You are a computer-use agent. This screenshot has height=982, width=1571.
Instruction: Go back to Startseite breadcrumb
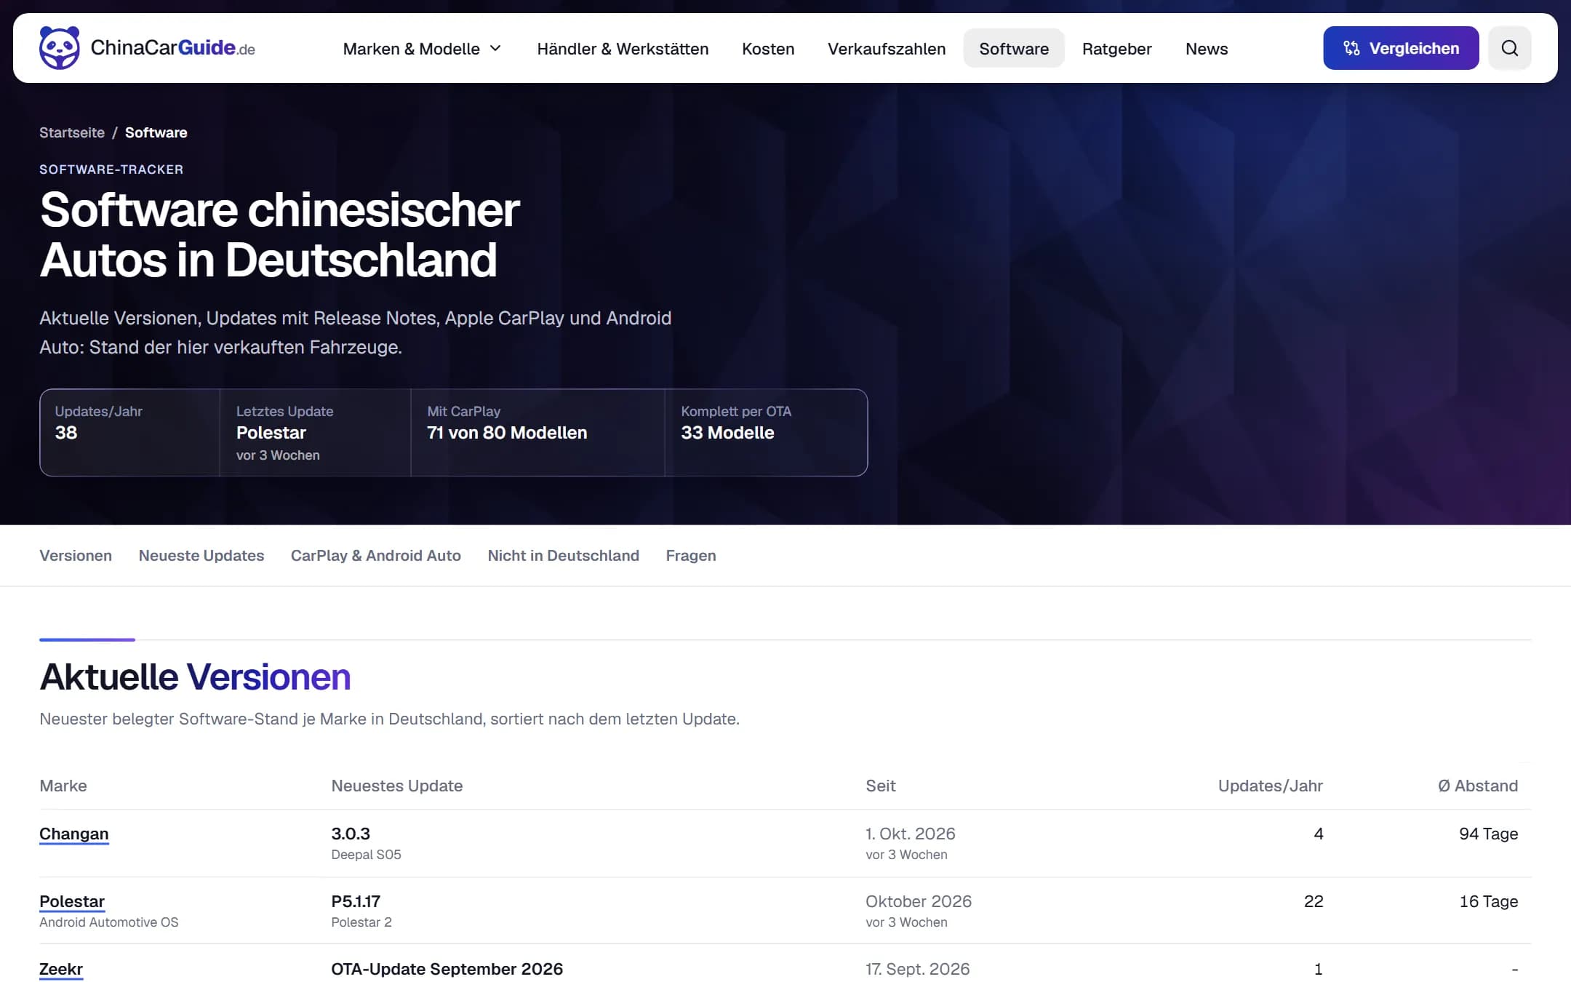[72, 132]
